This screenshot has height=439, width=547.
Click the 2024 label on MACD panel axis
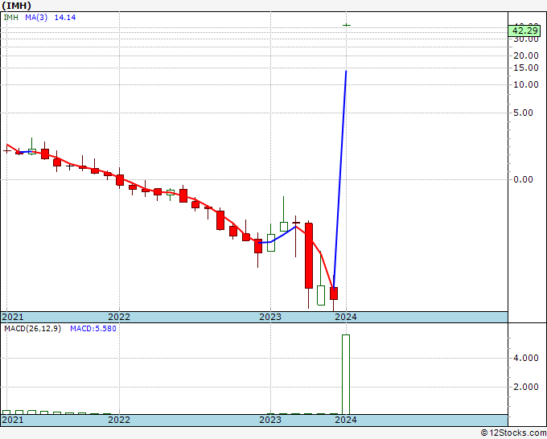click(x=346, y=420)
